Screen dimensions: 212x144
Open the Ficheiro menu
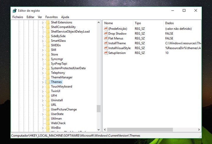coord(18,17)
